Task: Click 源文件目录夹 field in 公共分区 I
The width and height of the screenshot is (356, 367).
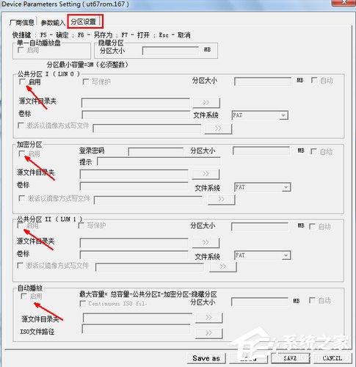Action: pos(136,103)
